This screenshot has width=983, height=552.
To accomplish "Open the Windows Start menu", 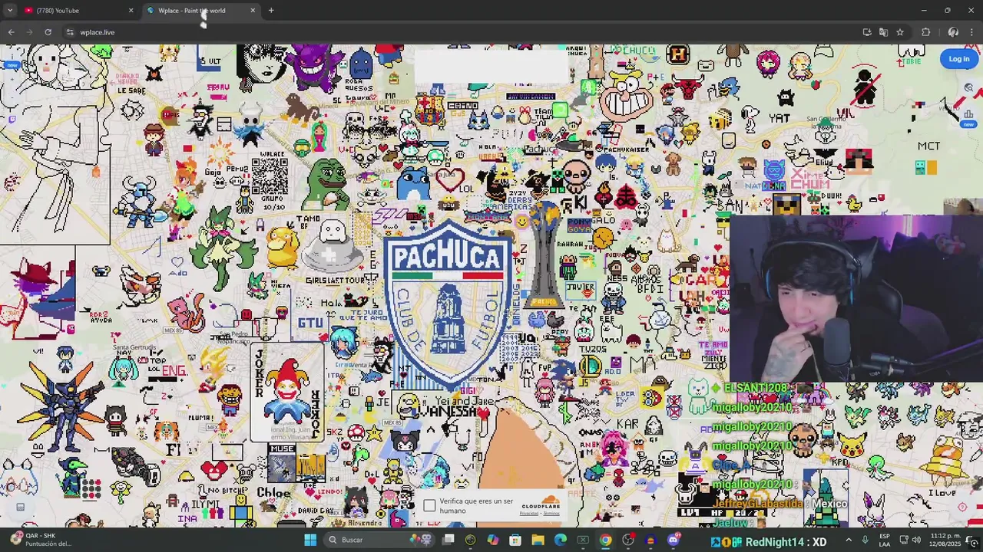I will tap(310, 540).
